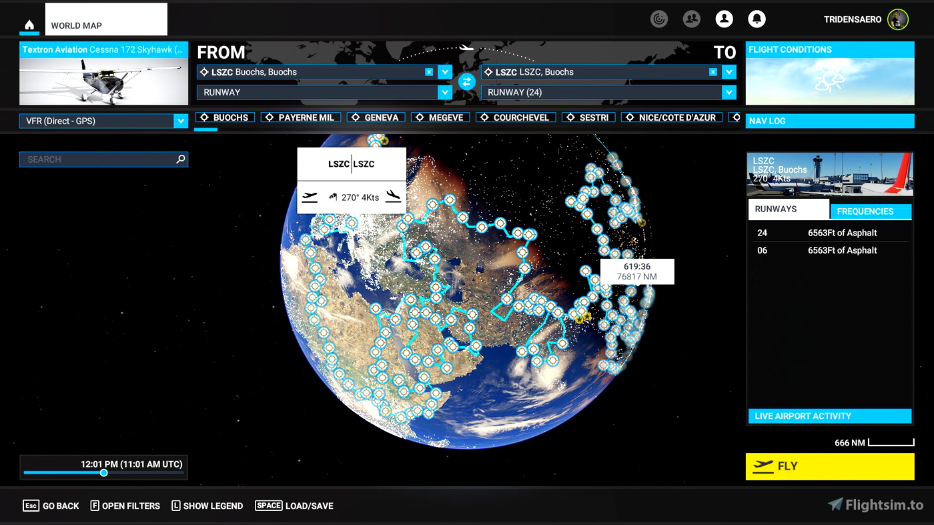This screenshot has height=525, width=934.
Task: Open the multiplayer group icon
Action: [x=692, y=19]
